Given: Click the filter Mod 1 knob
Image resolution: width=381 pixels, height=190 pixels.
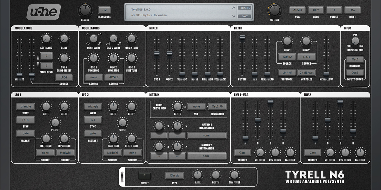Looking at the screenshot, I should tap(287, 41).
